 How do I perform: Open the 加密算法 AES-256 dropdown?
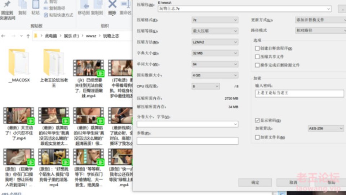[325, 128]
